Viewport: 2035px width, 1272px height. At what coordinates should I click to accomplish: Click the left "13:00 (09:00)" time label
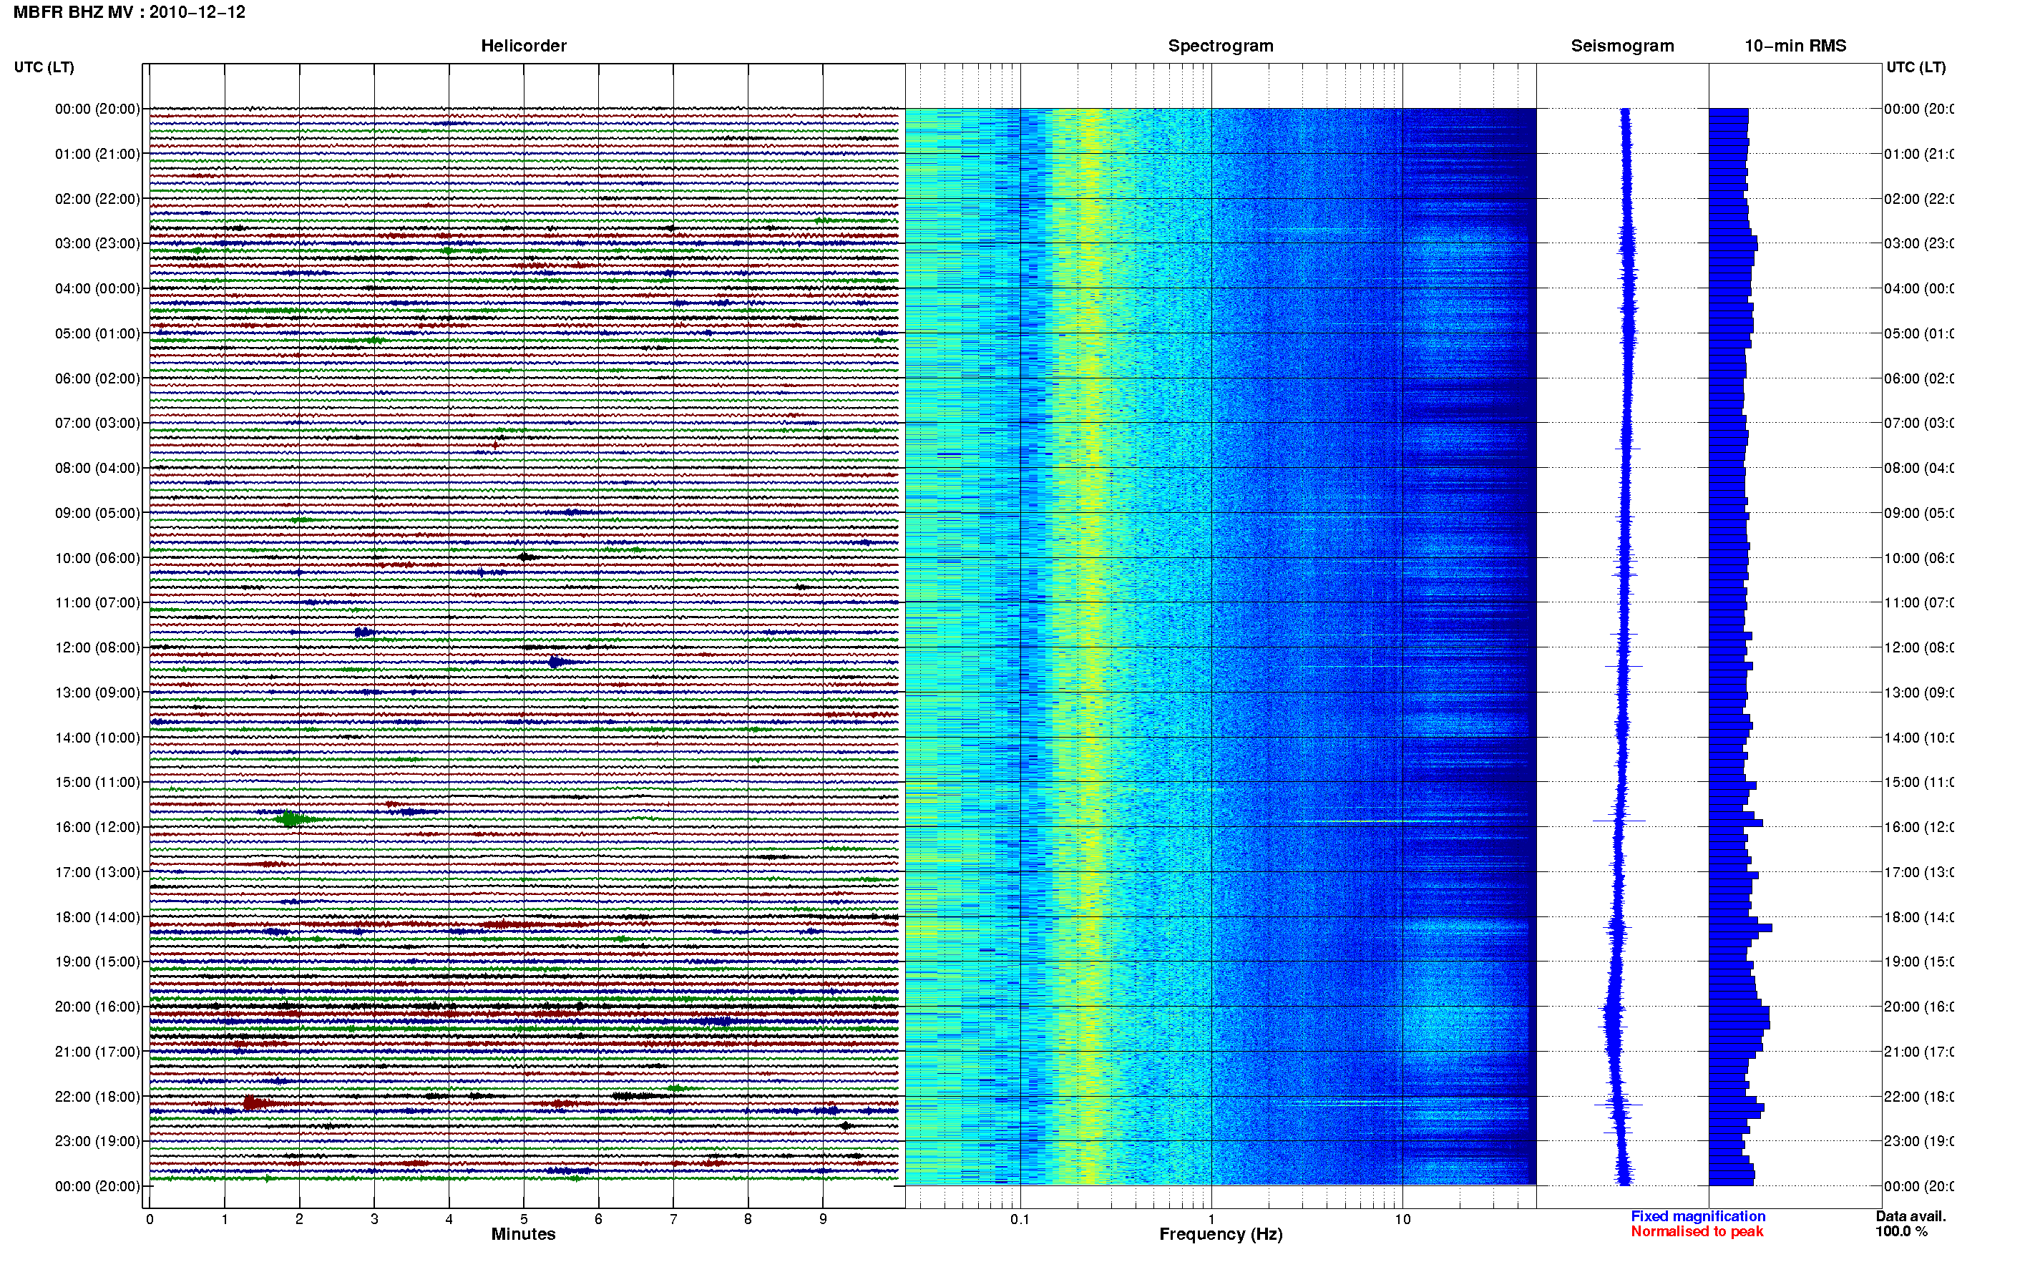pos(97,693)
